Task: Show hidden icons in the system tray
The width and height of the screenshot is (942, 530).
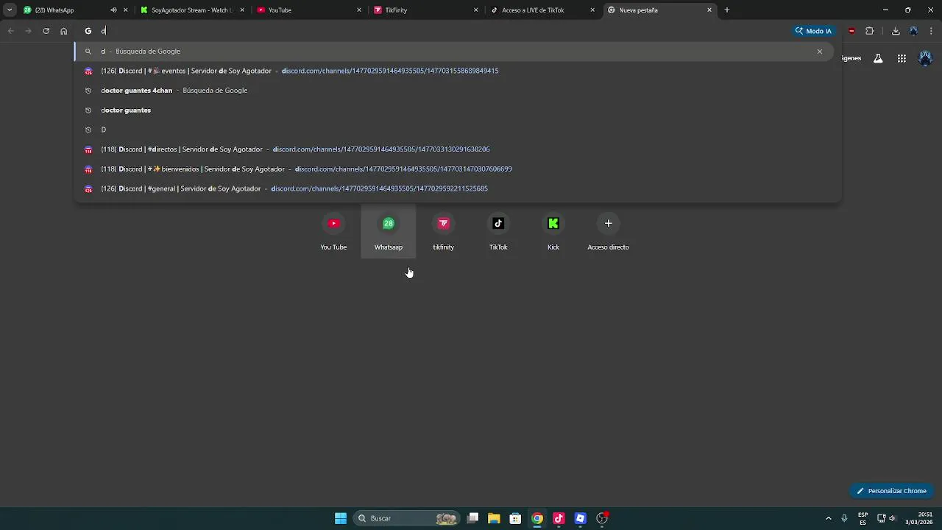Action: (829, 518)
